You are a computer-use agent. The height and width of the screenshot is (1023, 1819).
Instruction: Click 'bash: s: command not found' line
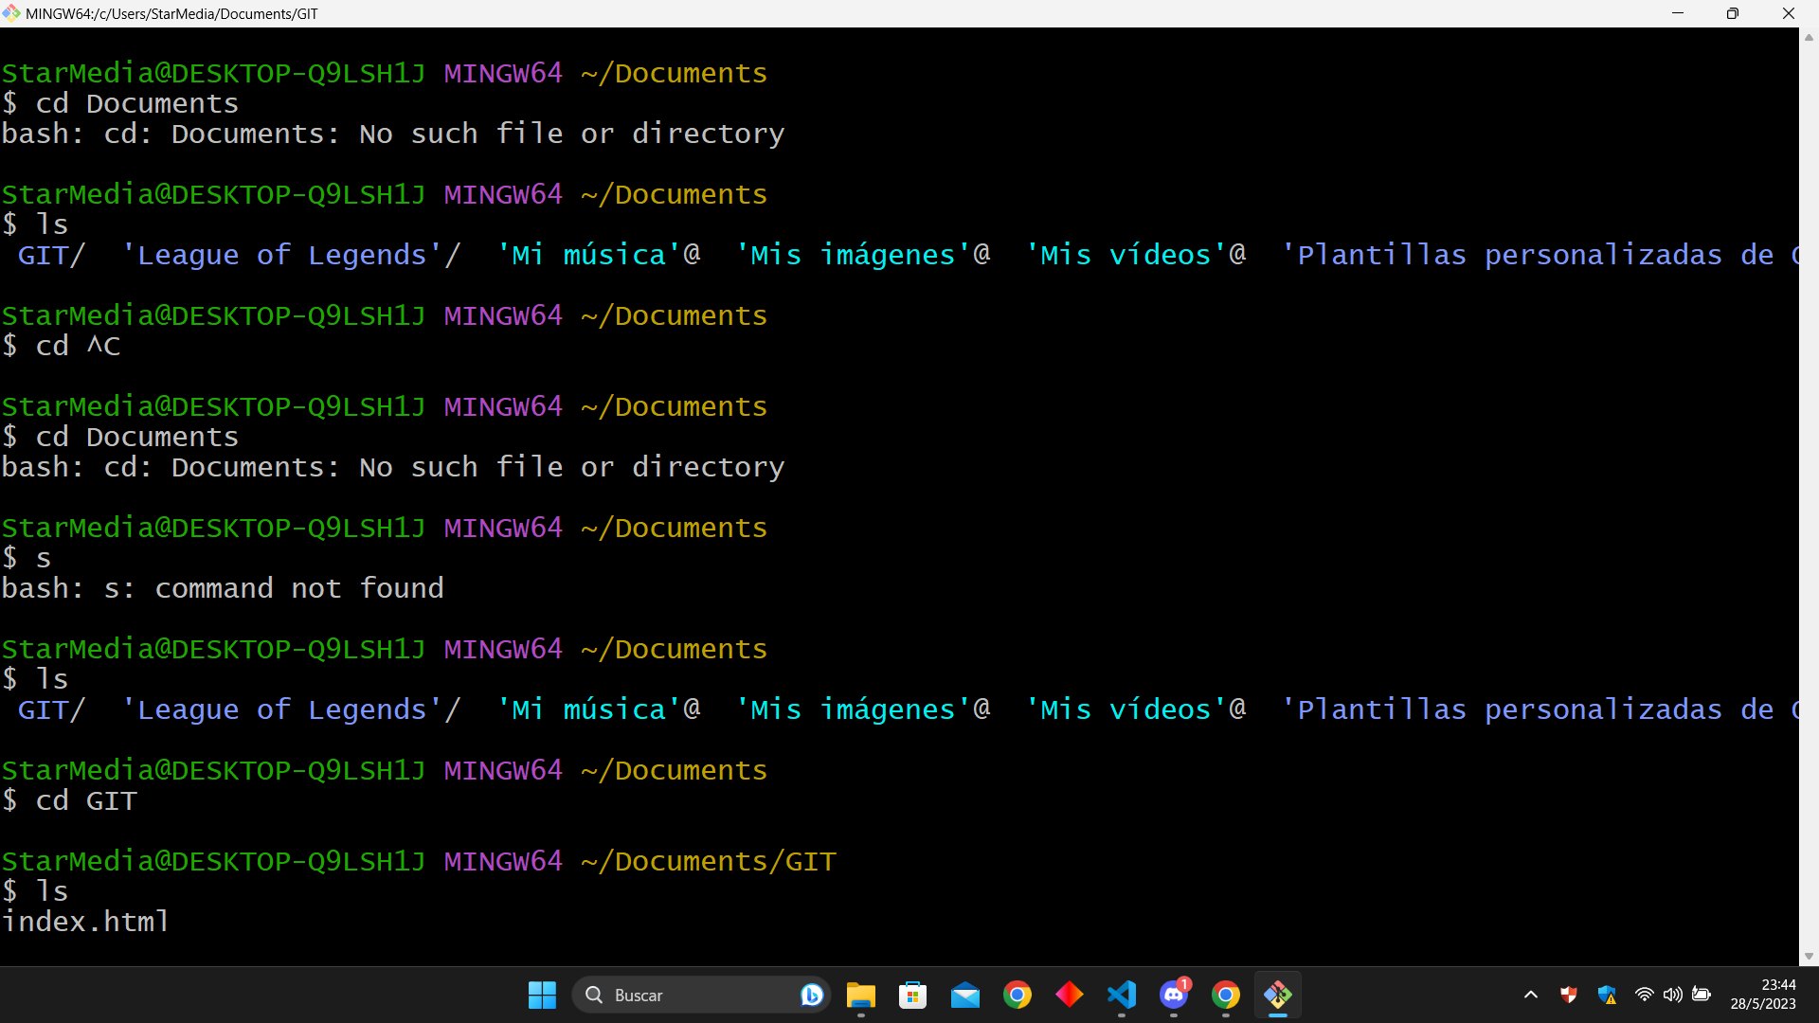223,588
